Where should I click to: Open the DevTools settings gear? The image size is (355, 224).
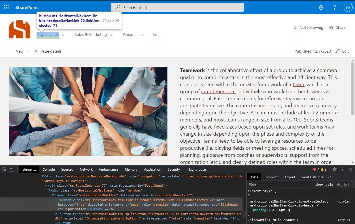click(335, 169)
